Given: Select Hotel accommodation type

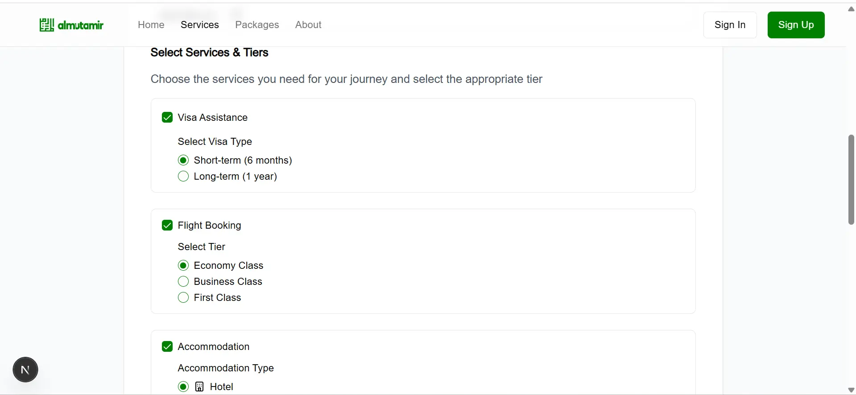Looking at the screenshot, I should coord(183,387).
